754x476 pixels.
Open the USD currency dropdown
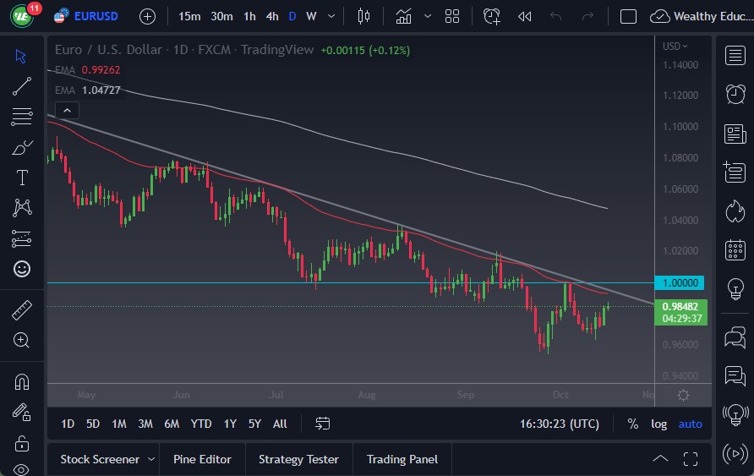(x=675, y=47)
